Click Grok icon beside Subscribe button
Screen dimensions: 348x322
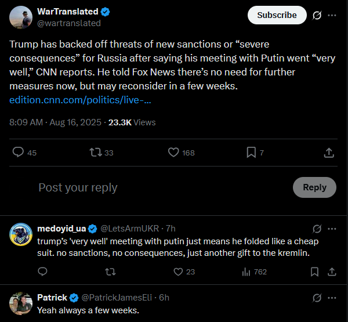coord(317,16)
